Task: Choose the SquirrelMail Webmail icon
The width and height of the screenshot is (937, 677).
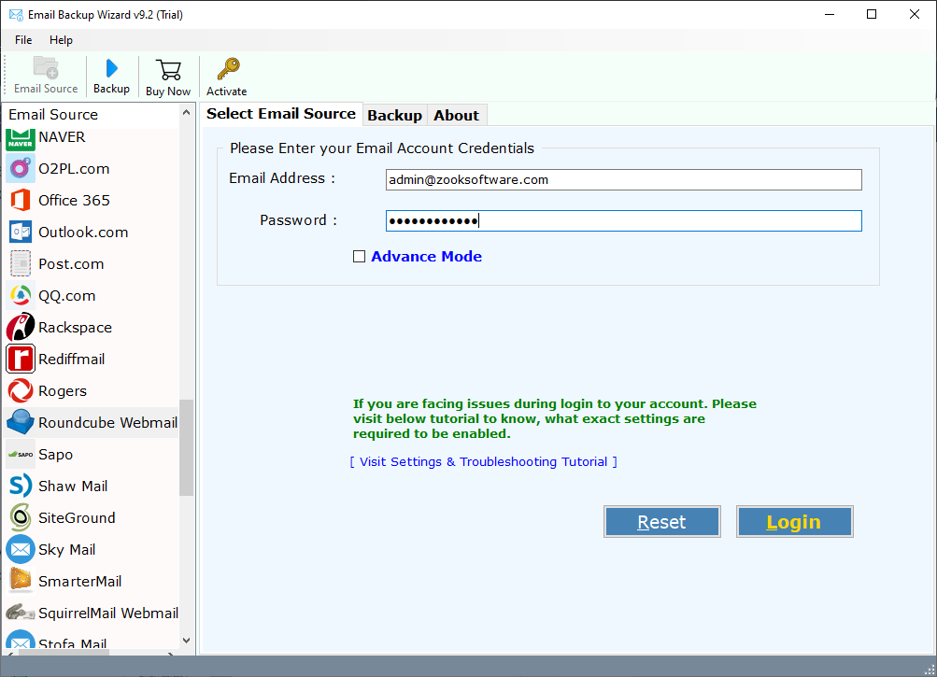Action: pyautogui.click(x=21, y=612)
